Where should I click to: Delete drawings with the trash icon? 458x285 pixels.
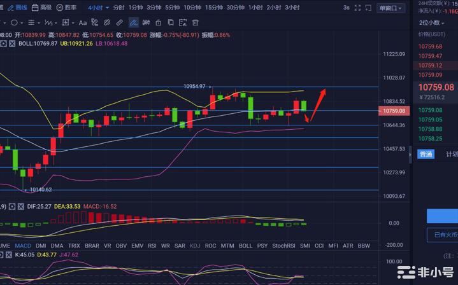pyautogui.click(x=196, y=22)
